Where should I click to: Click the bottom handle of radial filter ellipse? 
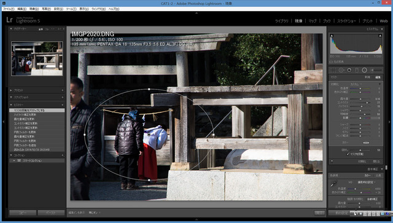(149, 180)
